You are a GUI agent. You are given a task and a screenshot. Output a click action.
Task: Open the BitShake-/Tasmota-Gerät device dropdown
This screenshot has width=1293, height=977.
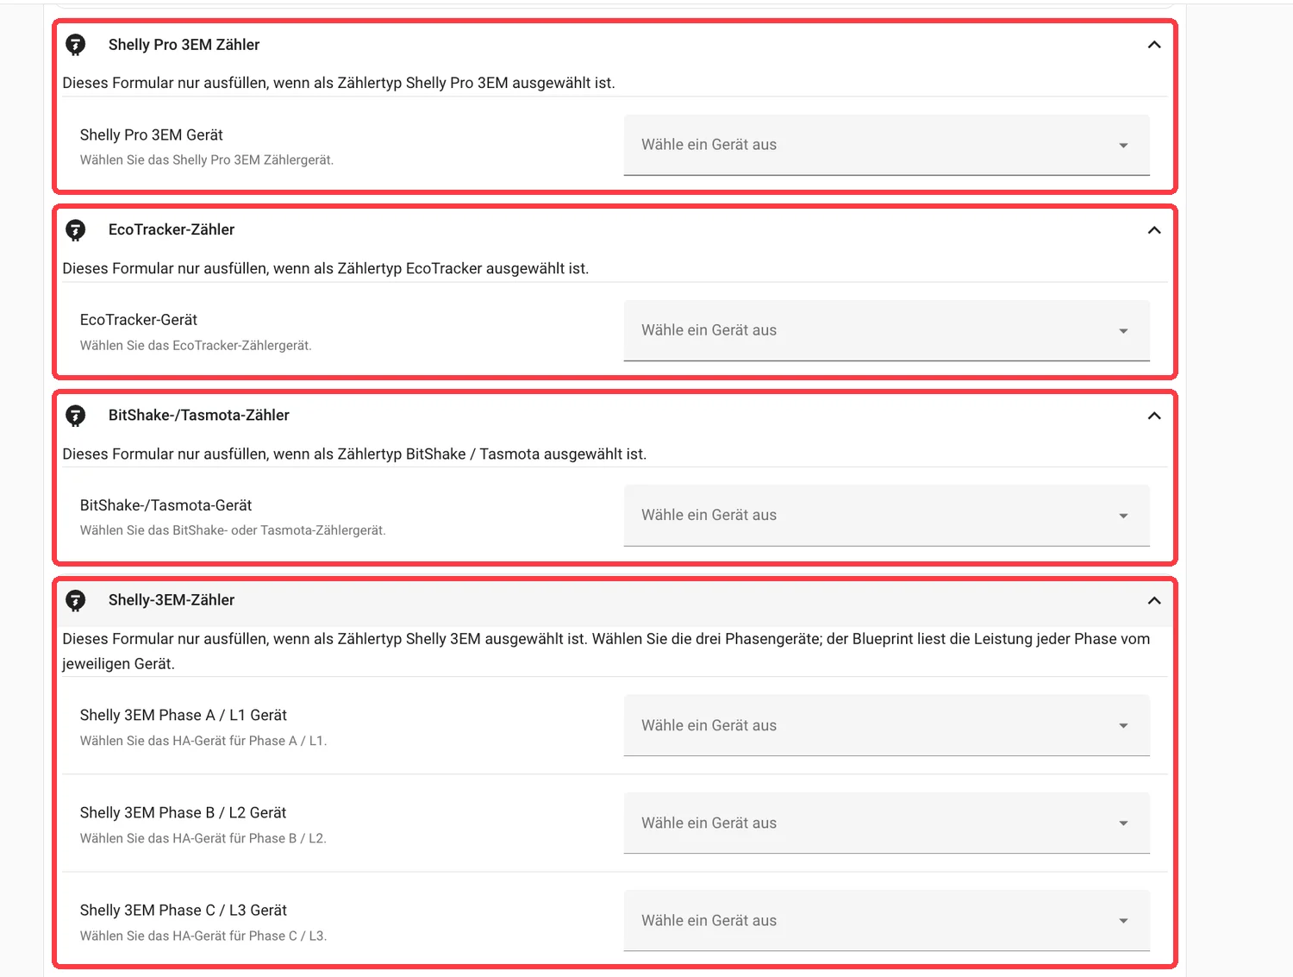[x=887, y=515]
